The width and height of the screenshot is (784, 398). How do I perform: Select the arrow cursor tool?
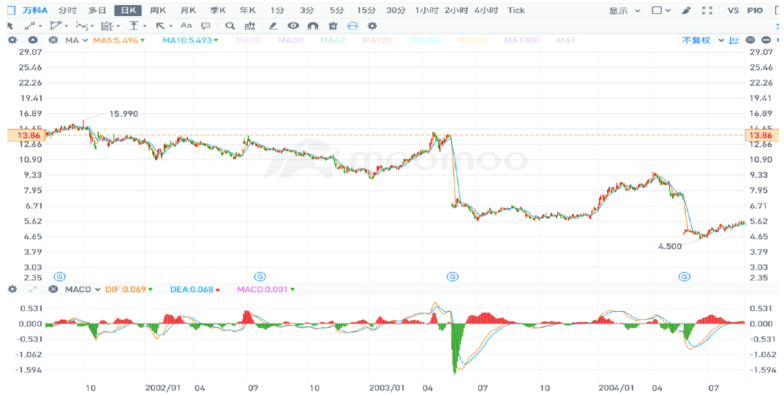10,26
